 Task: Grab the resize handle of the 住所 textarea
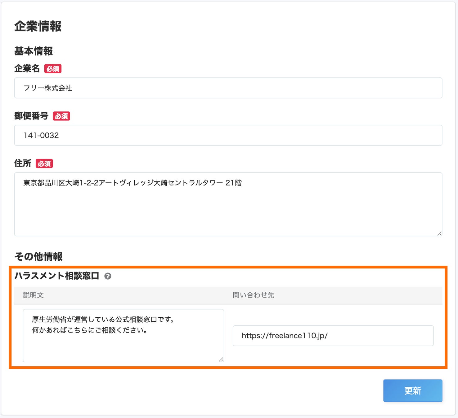tap(439, 233)
